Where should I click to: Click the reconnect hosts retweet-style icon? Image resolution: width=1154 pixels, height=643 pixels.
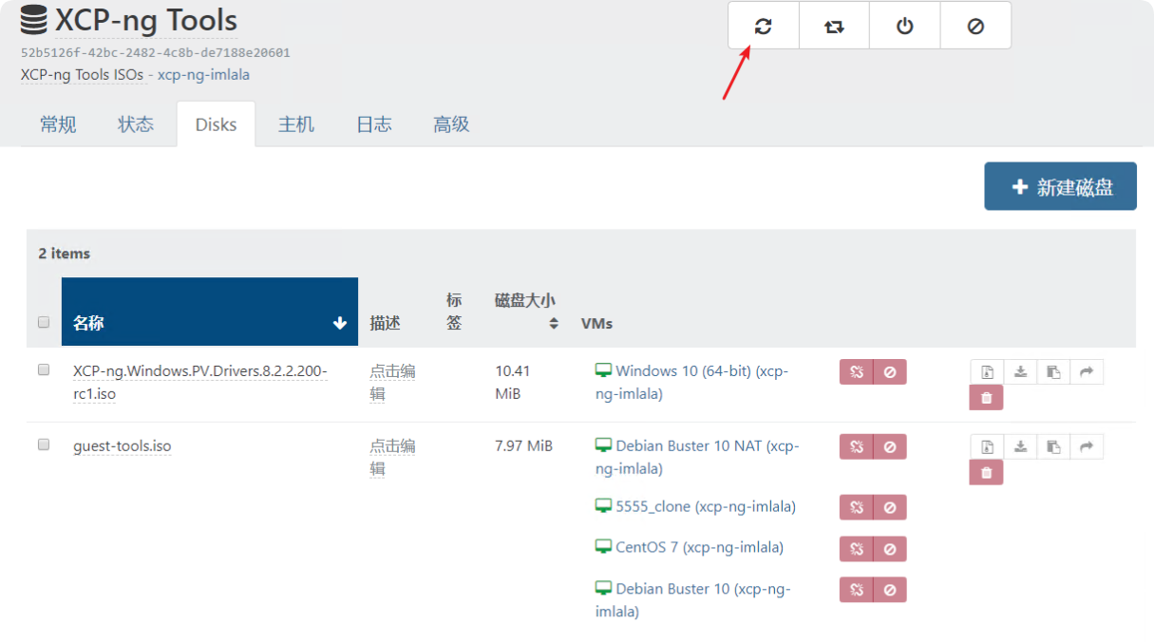(834, 26)
